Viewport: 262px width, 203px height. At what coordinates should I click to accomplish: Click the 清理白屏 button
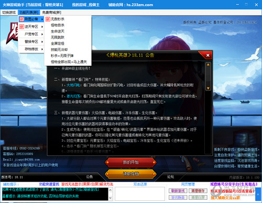[x=198, y=197]
